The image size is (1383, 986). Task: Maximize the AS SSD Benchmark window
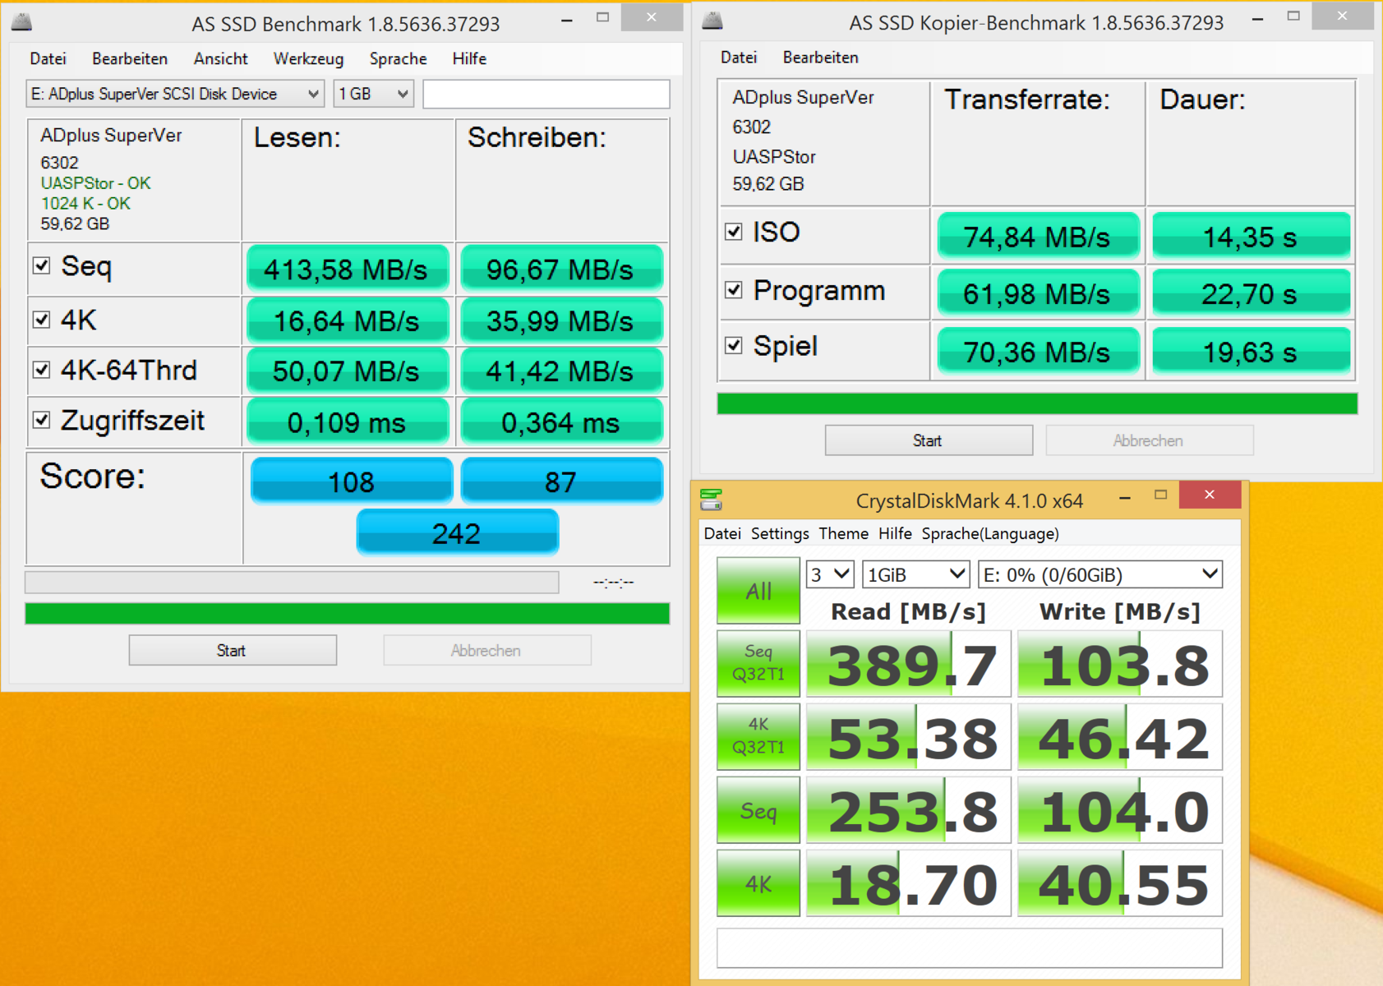[602, 18]
